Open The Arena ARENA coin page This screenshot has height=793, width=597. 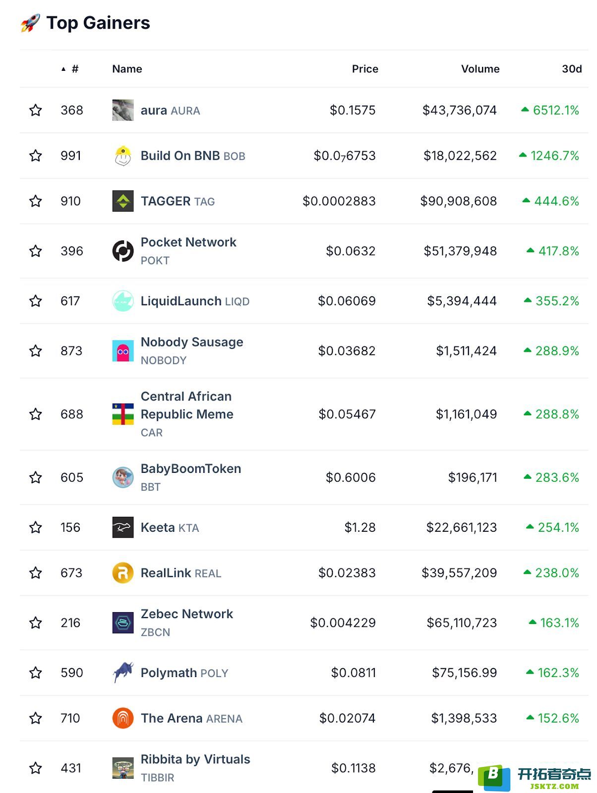coord(191,718)
